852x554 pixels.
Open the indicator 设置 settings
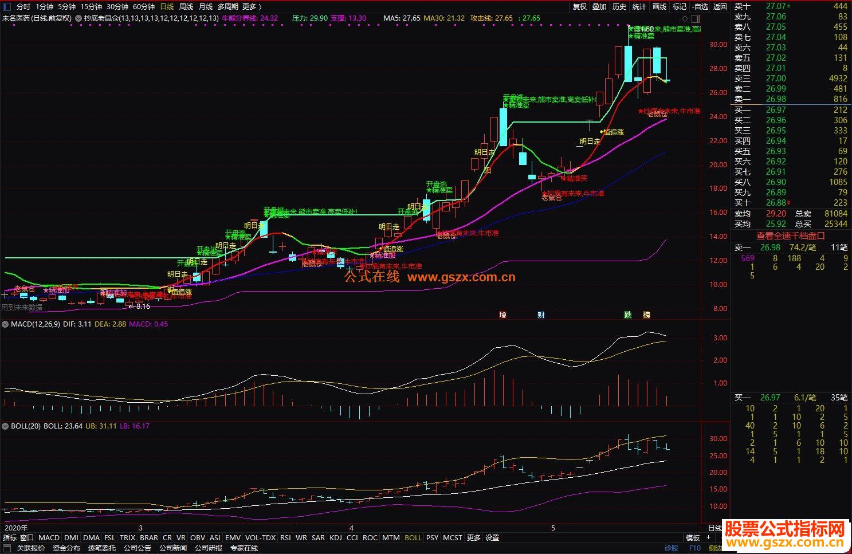coord(492,538)
